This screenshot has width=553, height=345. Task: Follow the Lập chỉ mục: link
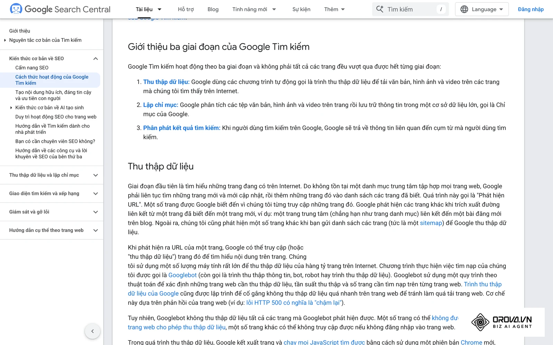pyautogui.click(x=161, y=105)
